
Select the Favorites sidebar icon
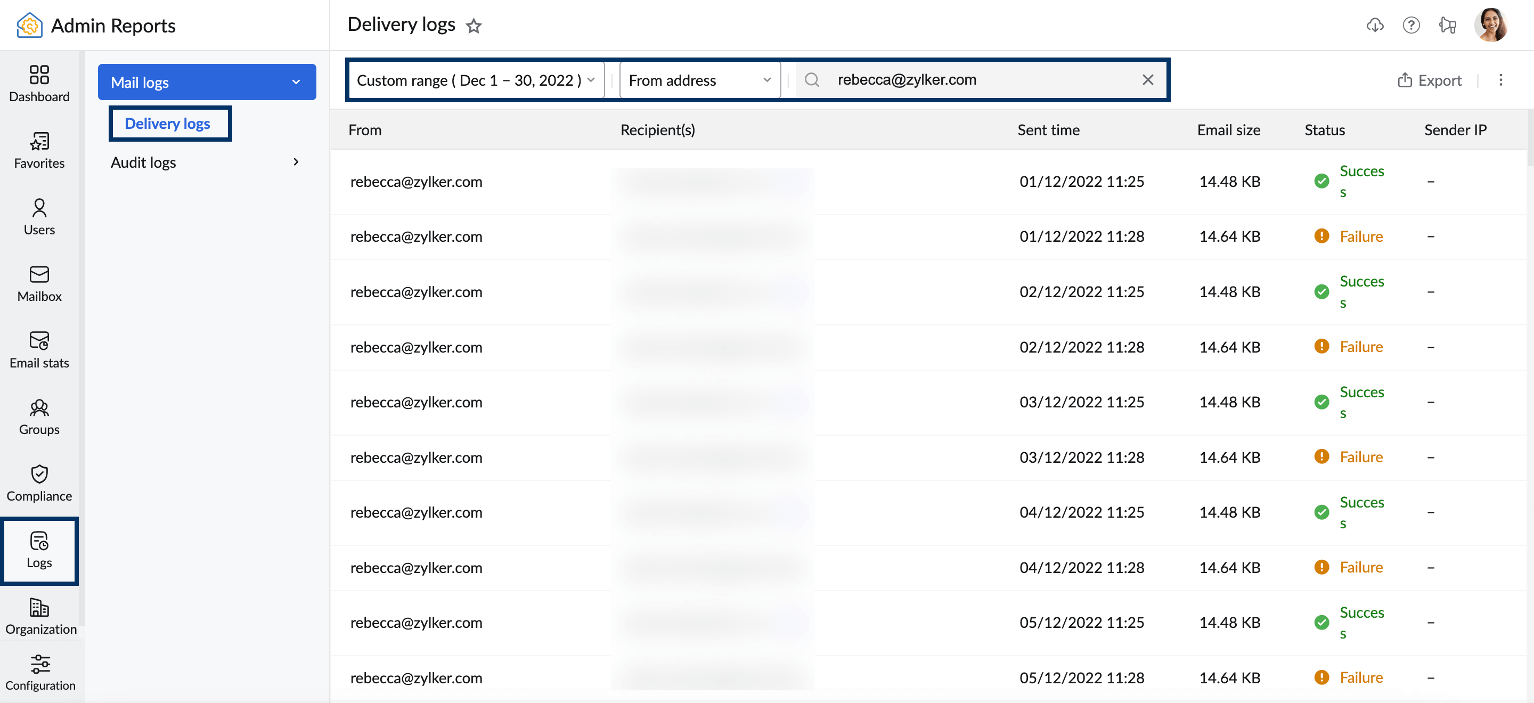pos(39,151)
